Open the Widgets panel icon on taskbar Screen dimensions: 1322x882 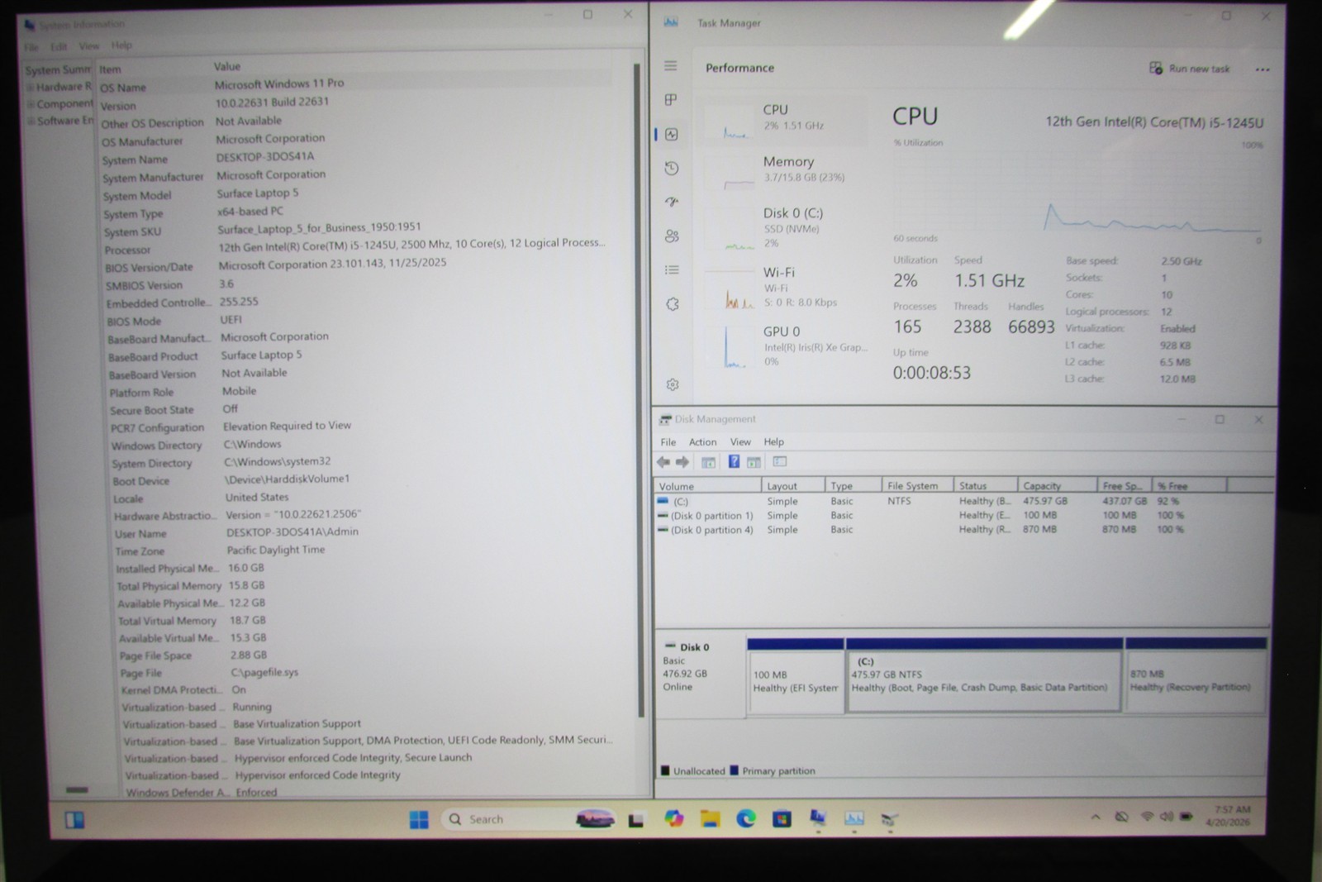(x=74, y=819)
